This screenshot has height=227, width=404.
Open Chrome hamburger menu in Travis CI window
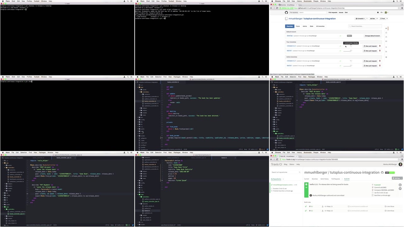tap(402, 159)
